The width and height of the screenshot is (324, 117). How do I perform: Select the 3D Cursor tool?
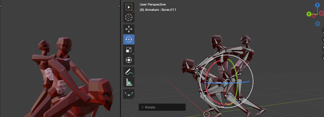[129, 17]
